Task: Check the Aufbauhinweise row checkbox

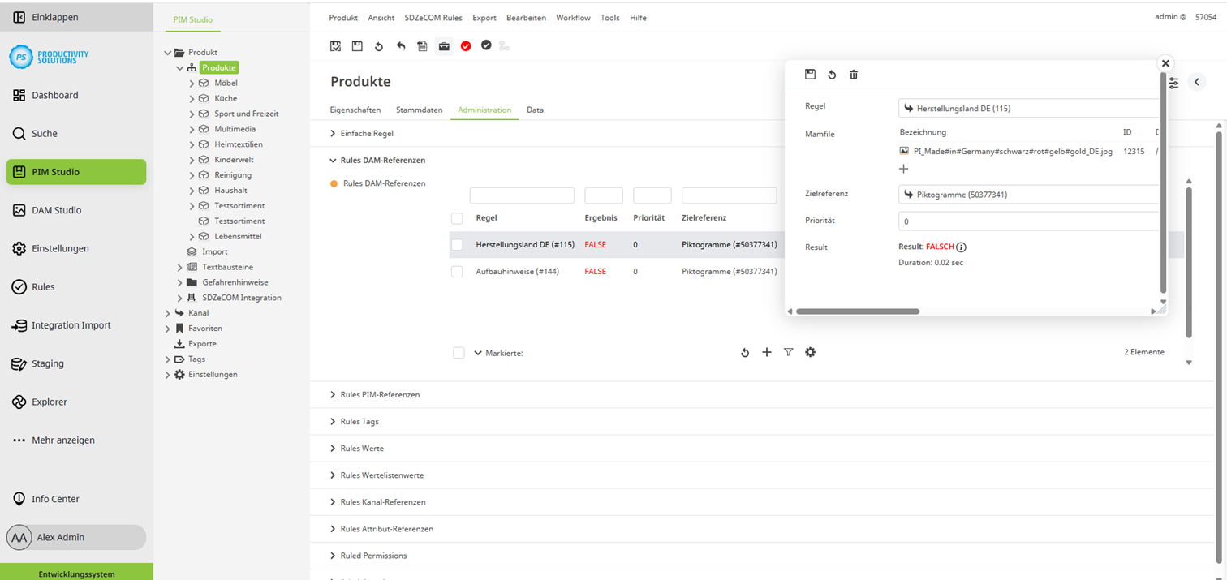Action: coord(457,272)
